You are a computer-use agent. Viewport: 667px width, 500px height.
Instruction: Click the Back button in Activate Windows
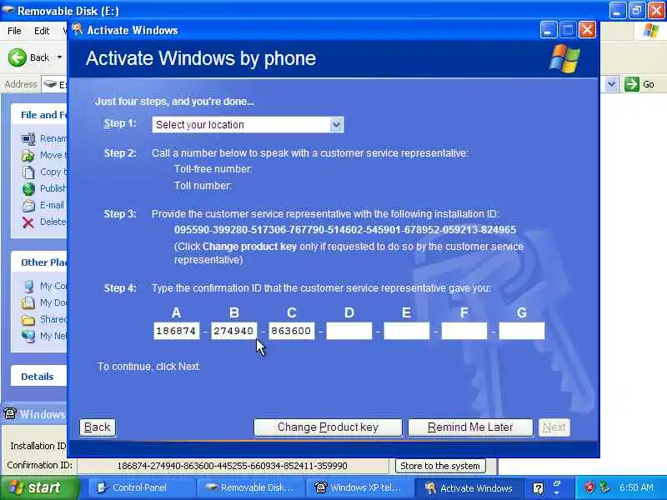point(98,427)
